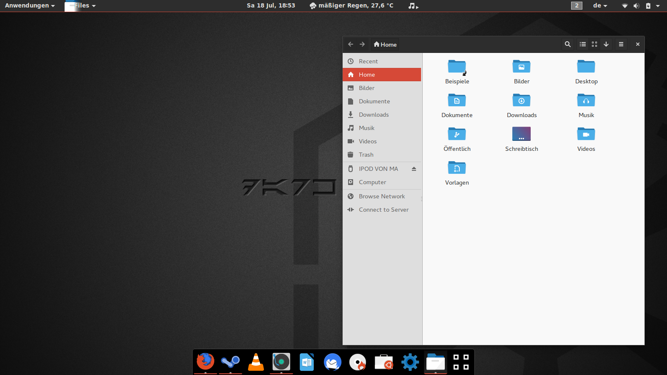667x375 pixels.
Task: Open the software center bag icon
Action: coord(384,362)
